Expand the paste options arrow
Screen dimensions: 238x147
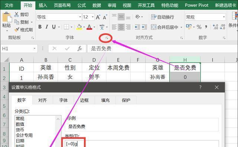pyautogui.click(x=7, y=31)
